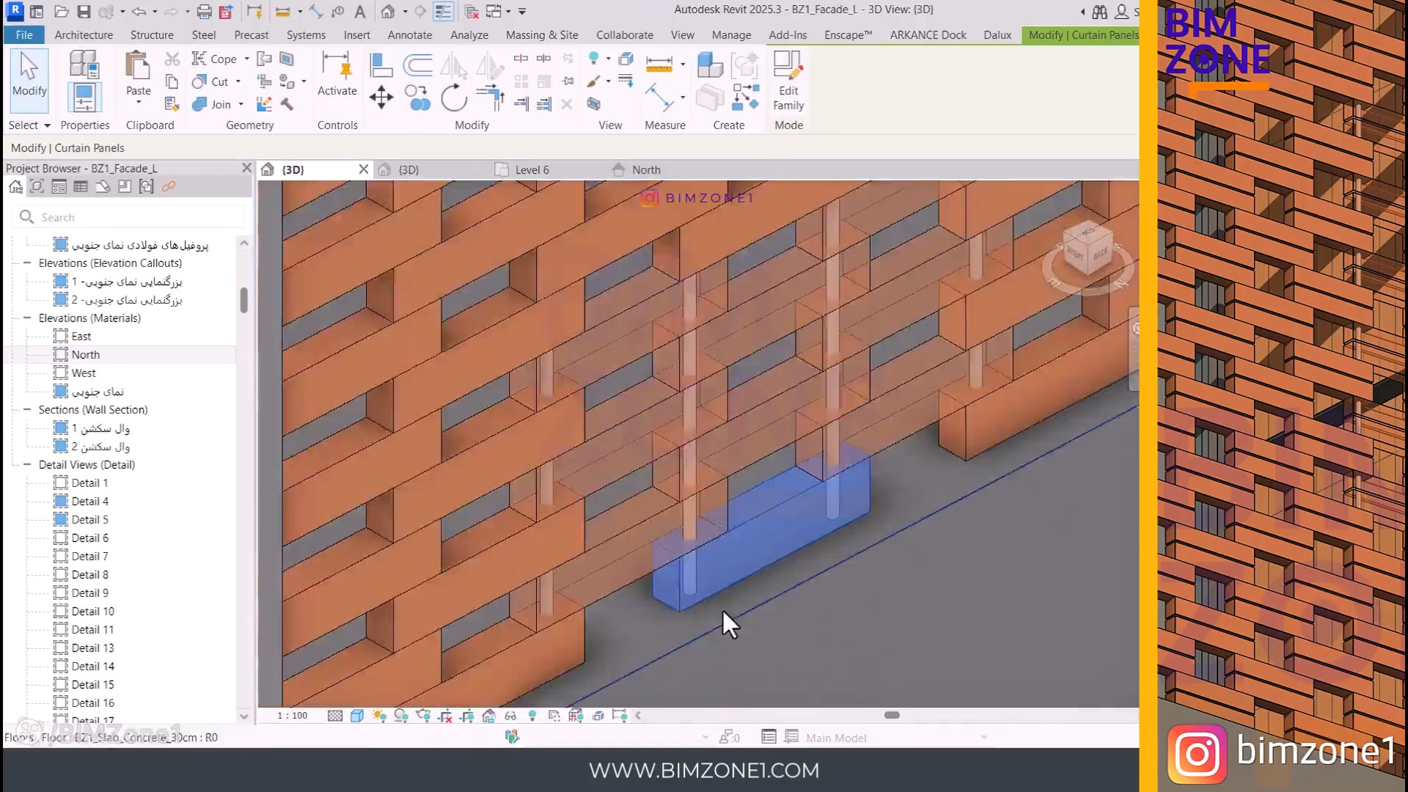Select the Rotate tool

tap(454, 98)
